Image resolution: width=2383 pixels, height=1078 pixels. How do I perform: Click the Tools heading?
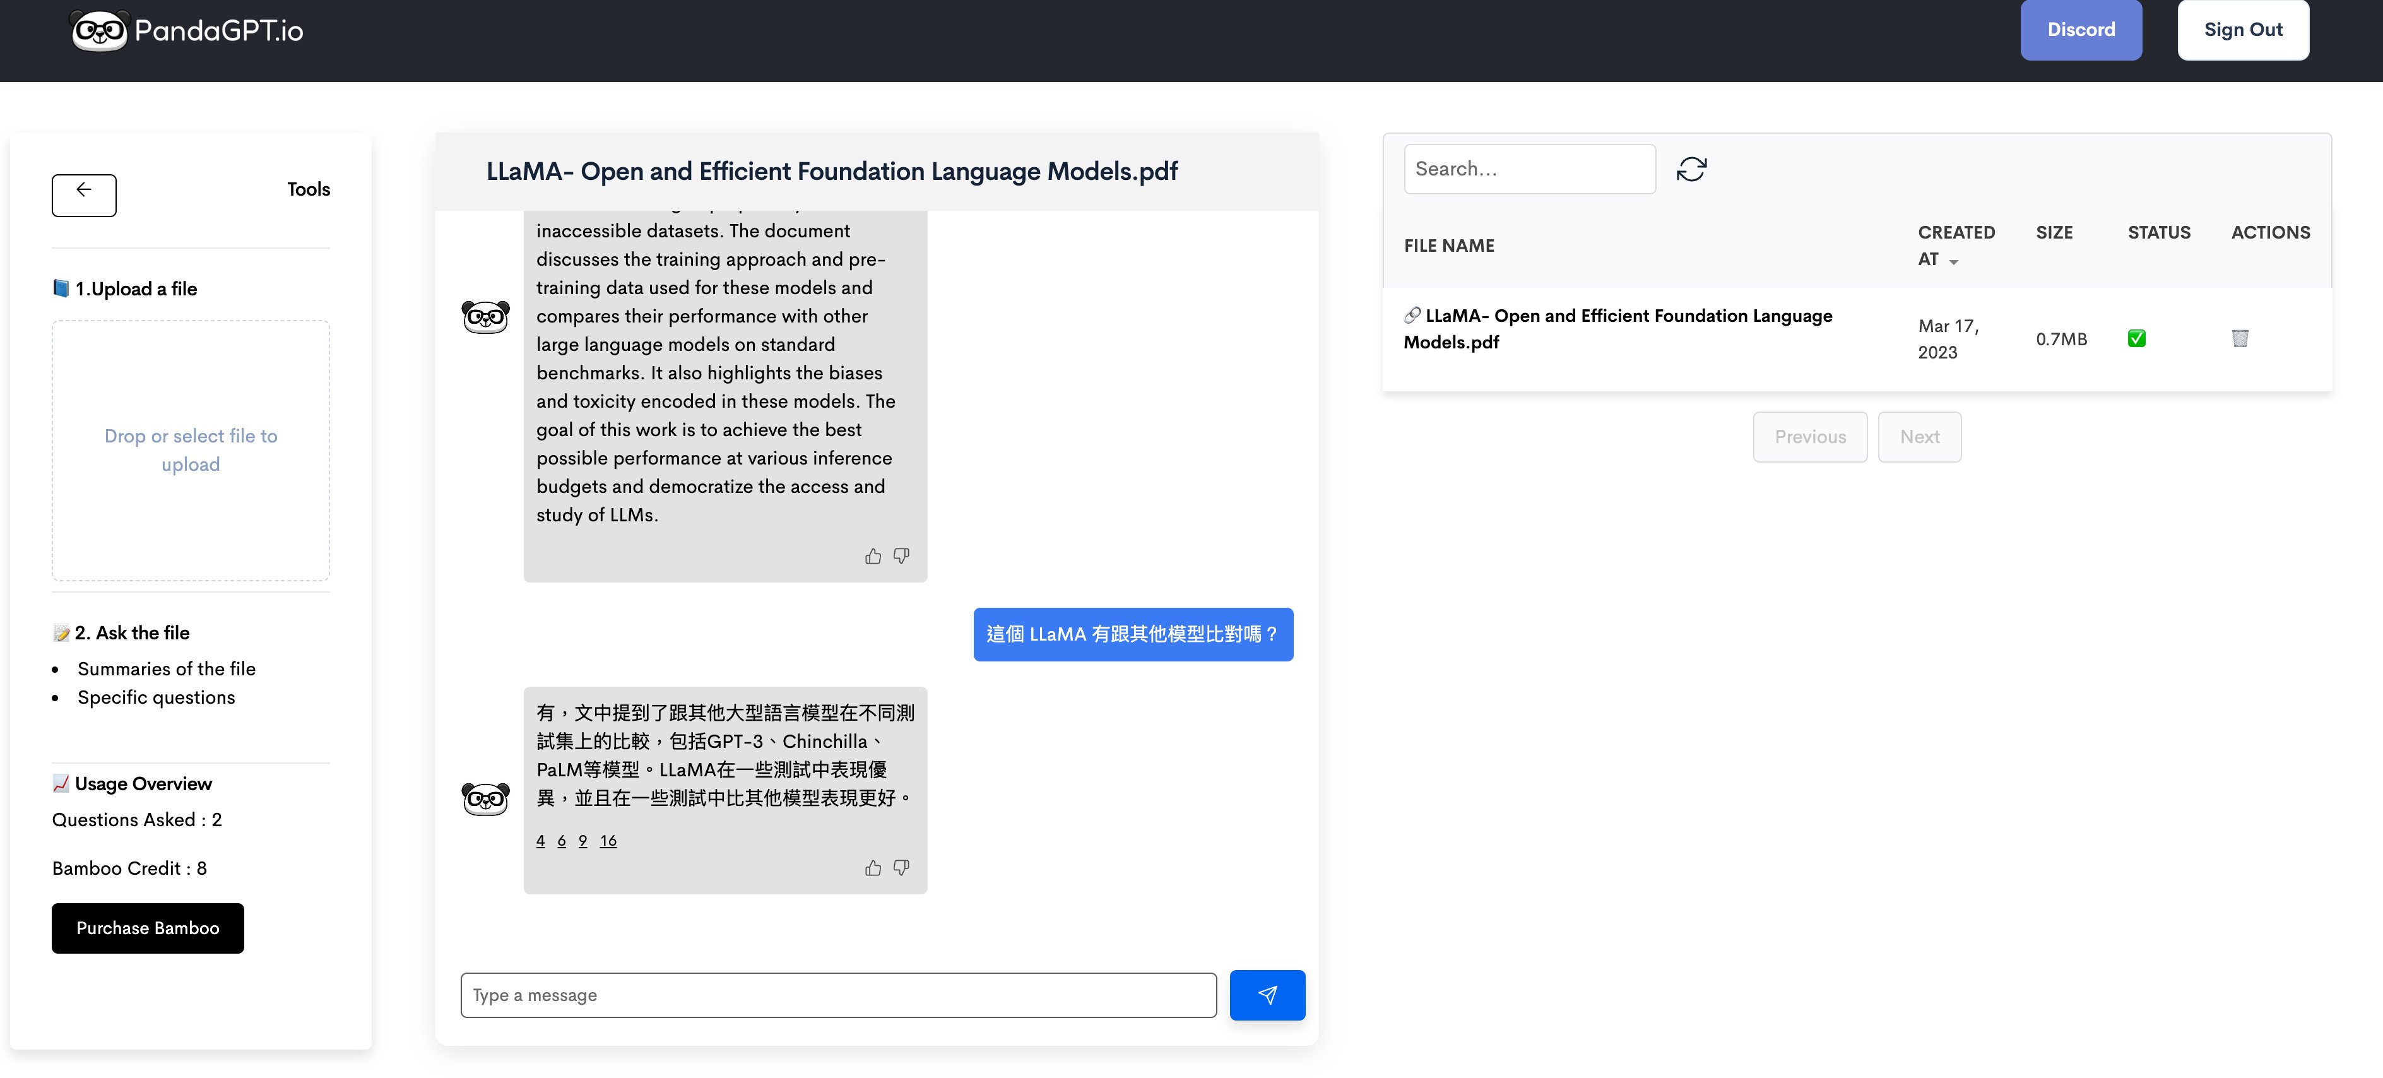[308, 189]
